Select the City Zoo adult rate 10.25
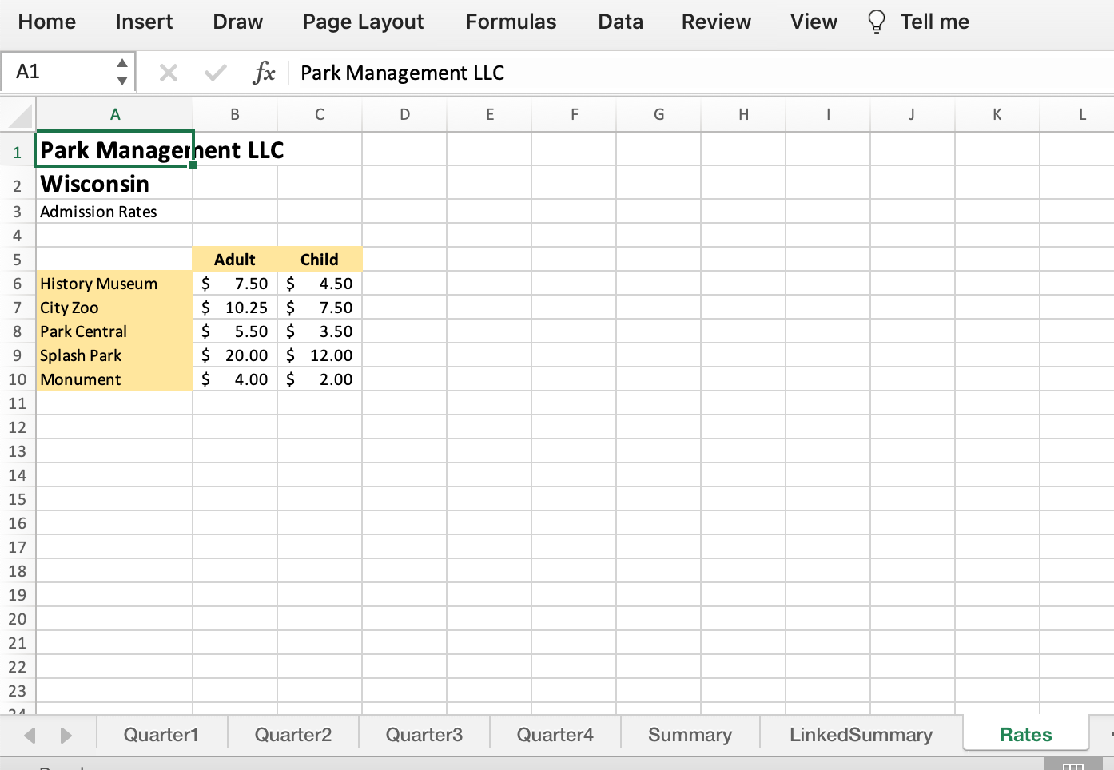This screenshot has width=1114, height=770. pos(235,308)
